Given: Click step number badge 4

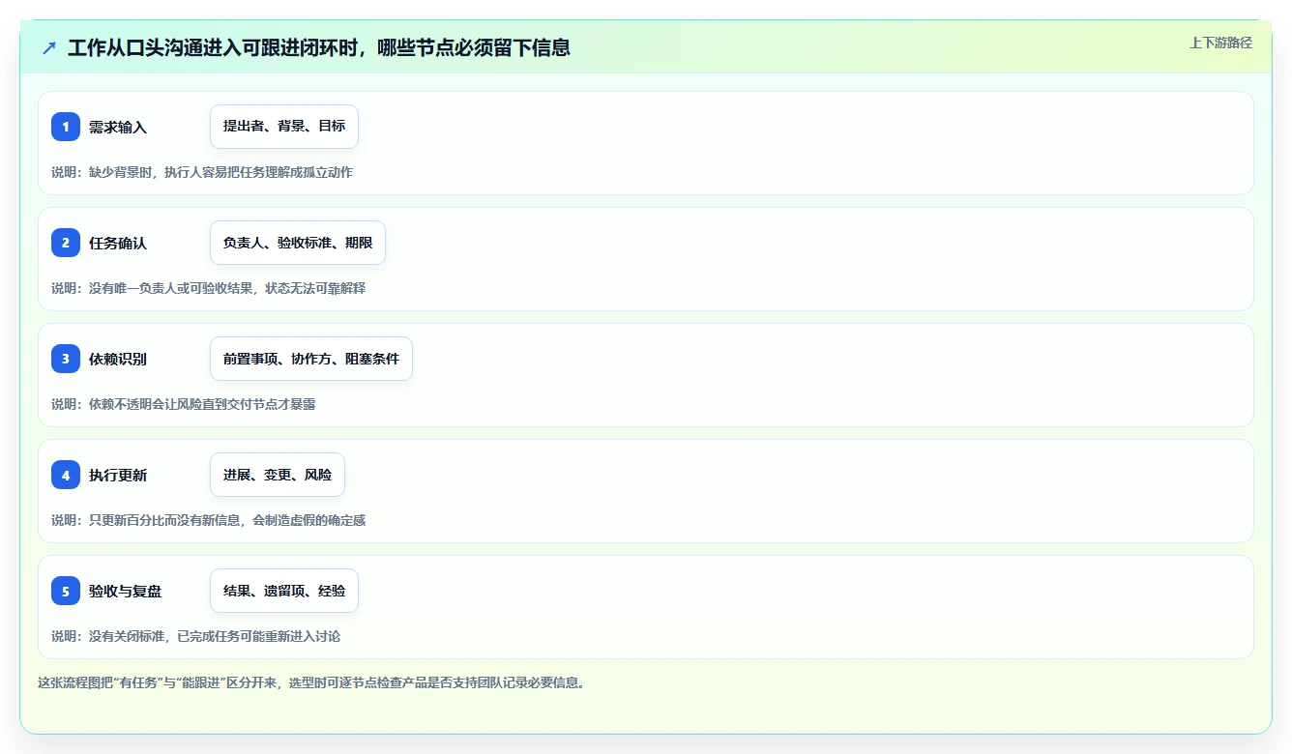Looking at the screenshot, I should point(66,475).
